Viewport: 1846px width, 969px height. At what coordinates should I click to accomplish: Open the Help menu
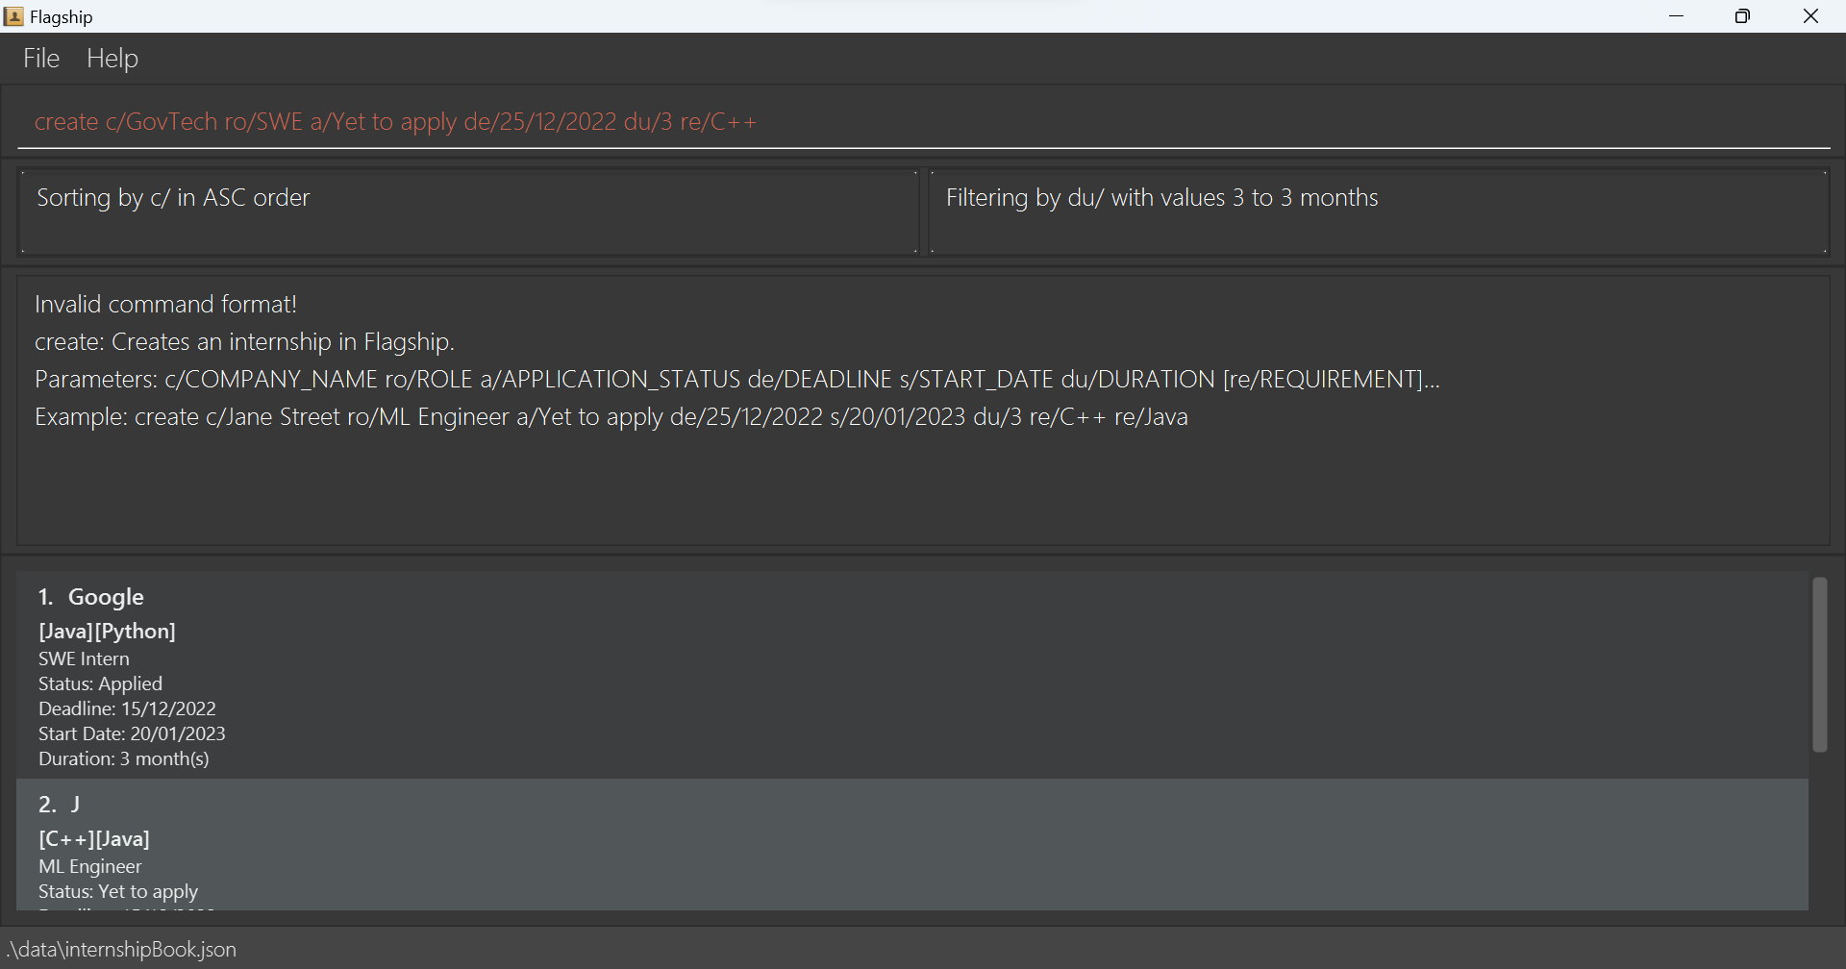[112, 59]
